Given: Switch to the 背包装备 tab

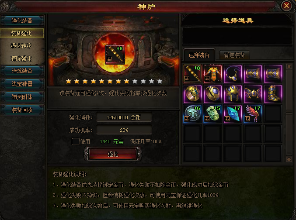Looking at the screenshot, I should (234, 55).
